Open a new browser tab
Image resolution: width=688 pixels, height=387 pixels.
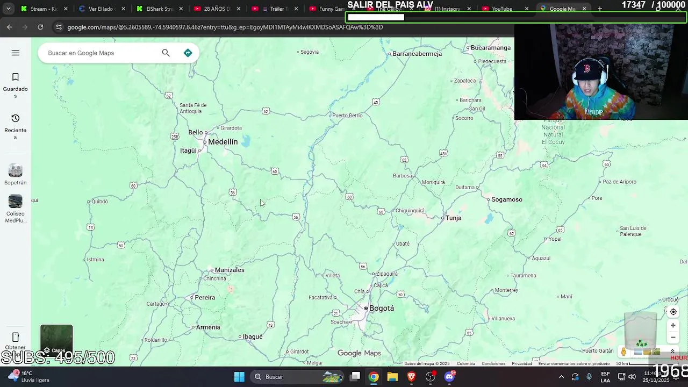pos(600,9)
